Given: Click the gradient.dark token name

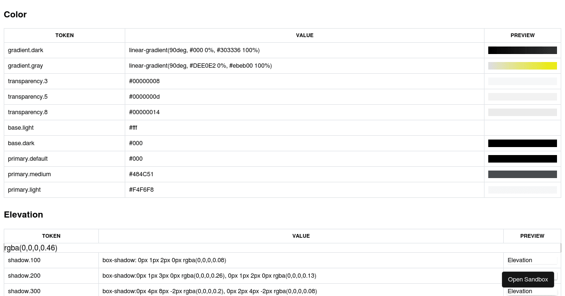Looking at the screenshot, I should click(x=25, y=50).
